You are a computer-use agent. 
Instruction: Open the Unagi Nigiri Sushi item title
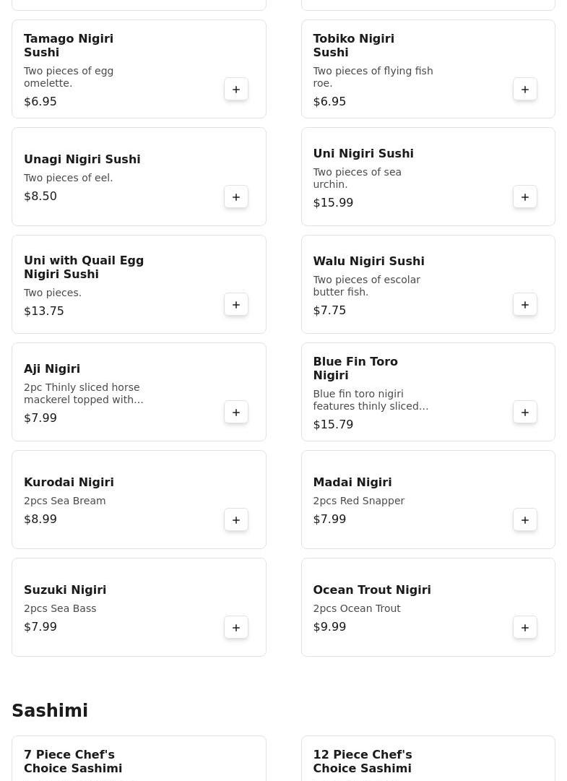coord(82,160)
